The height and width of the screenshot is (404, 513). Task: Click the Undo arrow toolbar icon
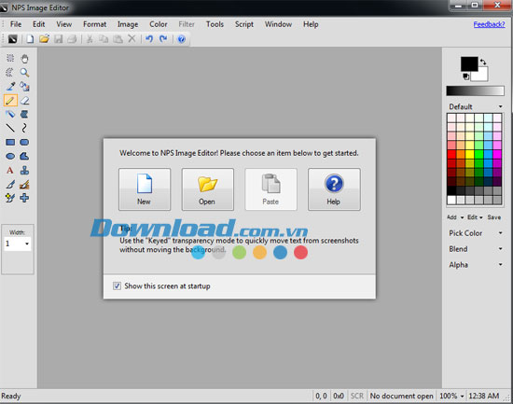click(149, 39)
